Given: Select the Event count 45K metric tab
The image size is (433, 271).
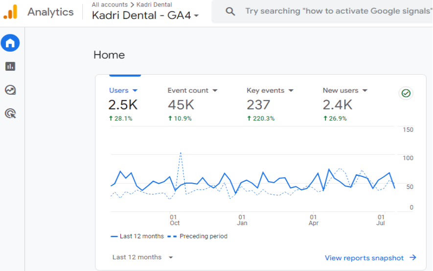Looking at the screenshot, I should tap(193, 104).
